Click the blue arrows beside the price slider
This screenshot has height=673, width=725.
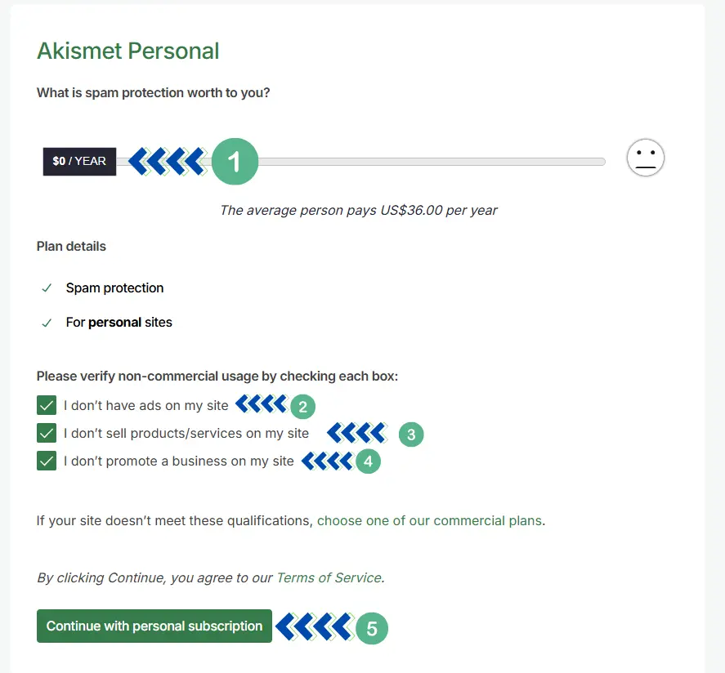coord(168,162)
